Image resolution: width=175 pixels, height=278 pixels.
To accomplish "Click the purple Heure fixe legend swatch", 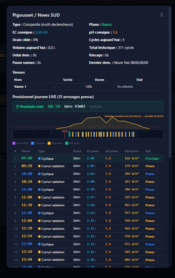I will [14, 143].
